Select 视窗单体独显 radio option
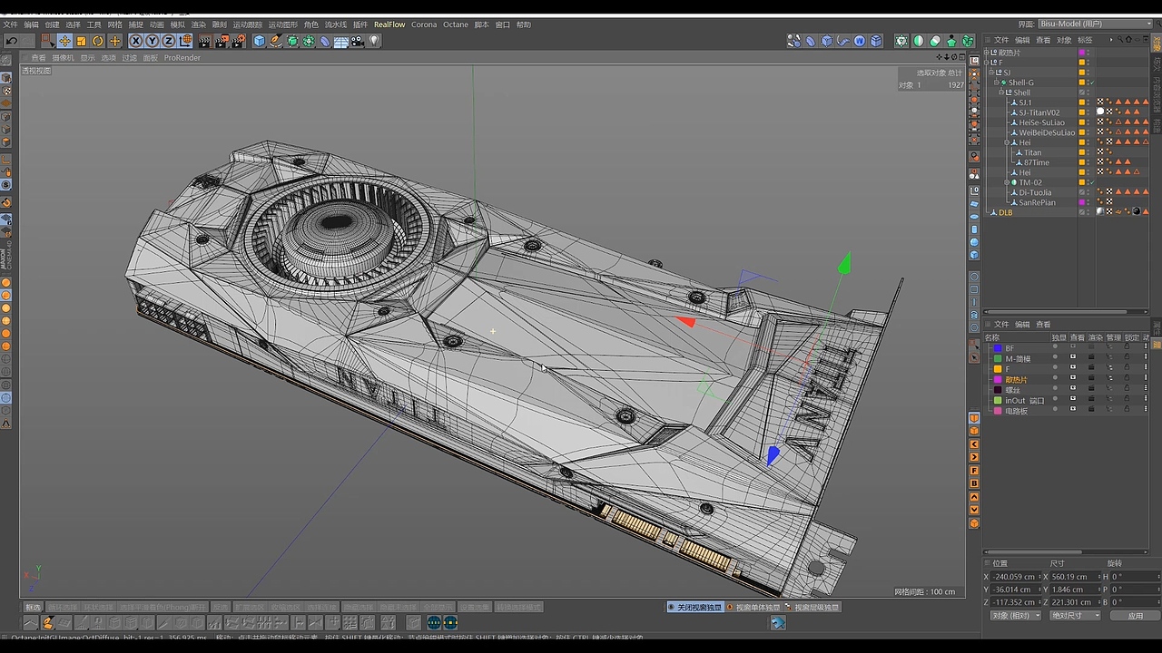1162x653 pixels. point(753,608)
